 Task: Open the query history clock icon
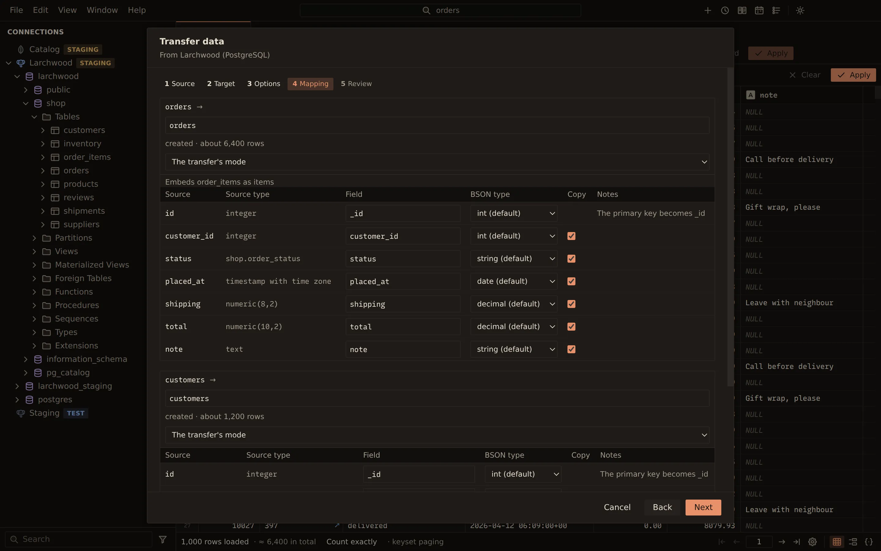tap(724, 10)
